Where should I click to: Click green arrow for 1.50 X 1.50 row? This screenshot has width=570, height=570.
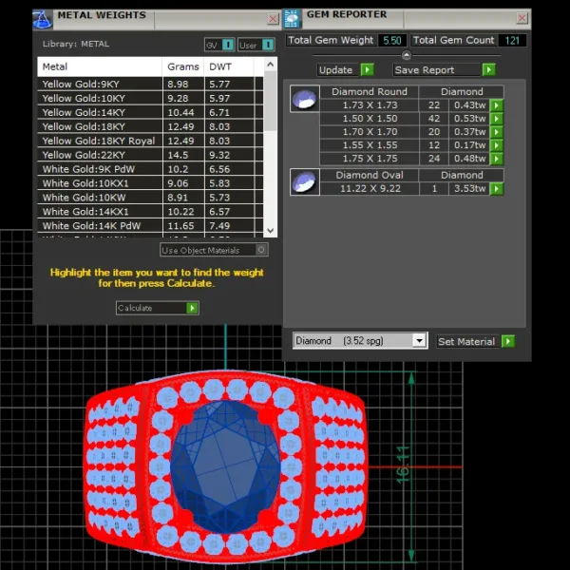pyautogui.click(x=497, y=119)
